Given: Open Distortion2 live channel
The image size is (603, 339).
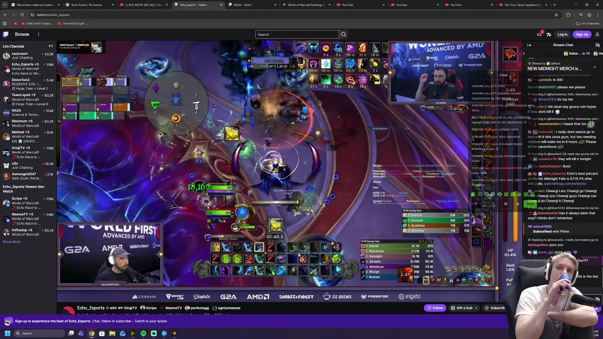Looking at the screenshot, I should (x=28, y=84).
